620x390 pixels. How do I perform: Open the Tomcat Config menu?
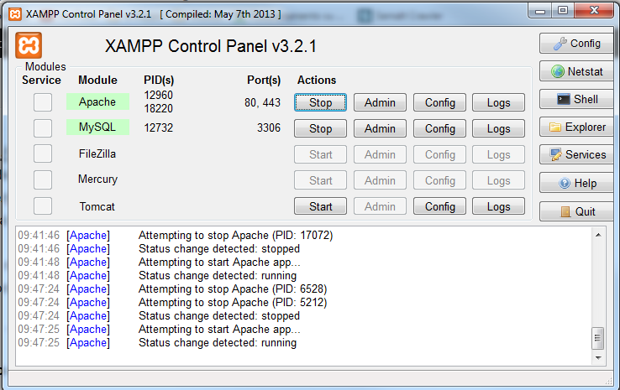click(x=439, y=206)
